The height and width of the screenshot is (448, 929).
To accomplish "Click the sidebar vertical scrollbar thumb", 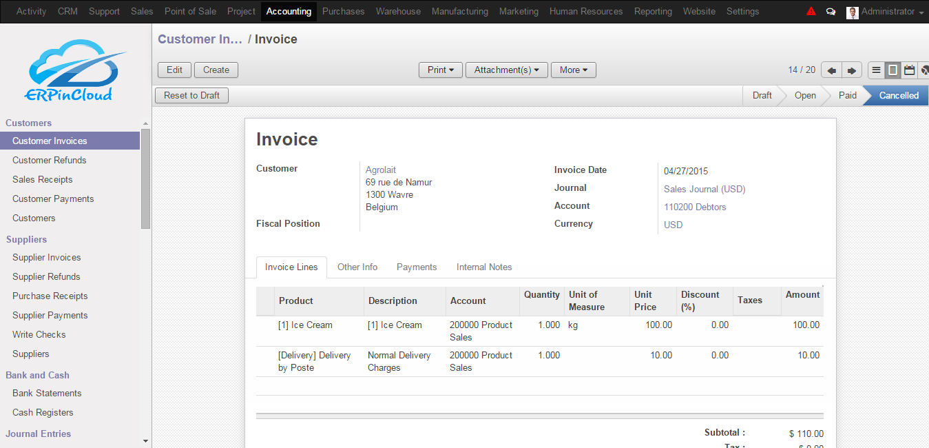I will (145, 178).
